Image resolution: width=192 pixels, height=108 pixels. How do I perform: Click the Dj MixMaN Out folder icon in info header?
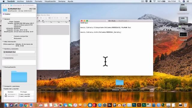click(5, 10)
